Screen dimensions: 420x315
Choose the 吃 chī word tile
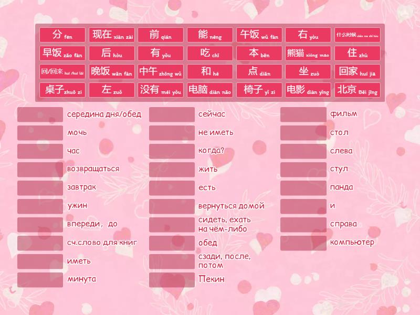click(x=209, y=54)
